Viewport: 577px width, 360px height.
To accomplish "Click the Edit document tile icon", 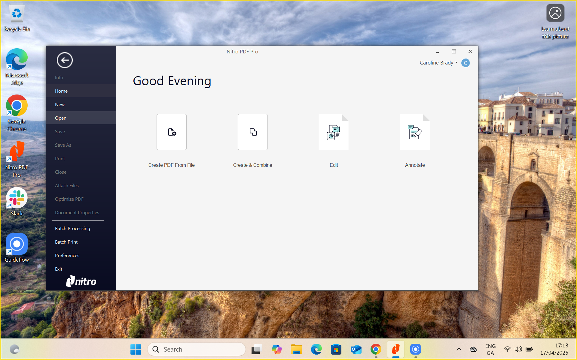I will 334,132.
